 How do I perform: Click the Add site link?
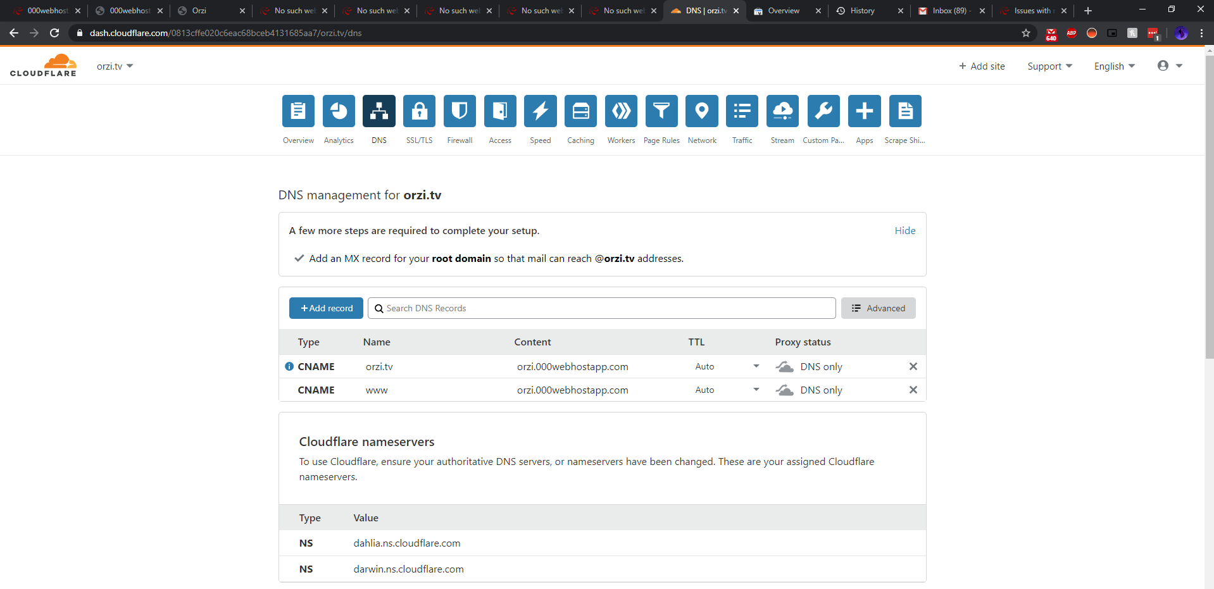click(982, 66)
